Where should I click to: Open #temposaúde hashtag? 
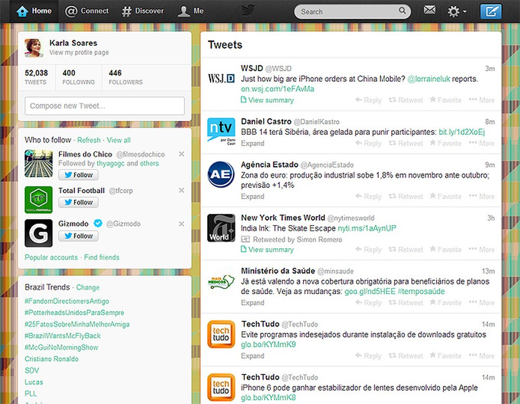point(421,292)
